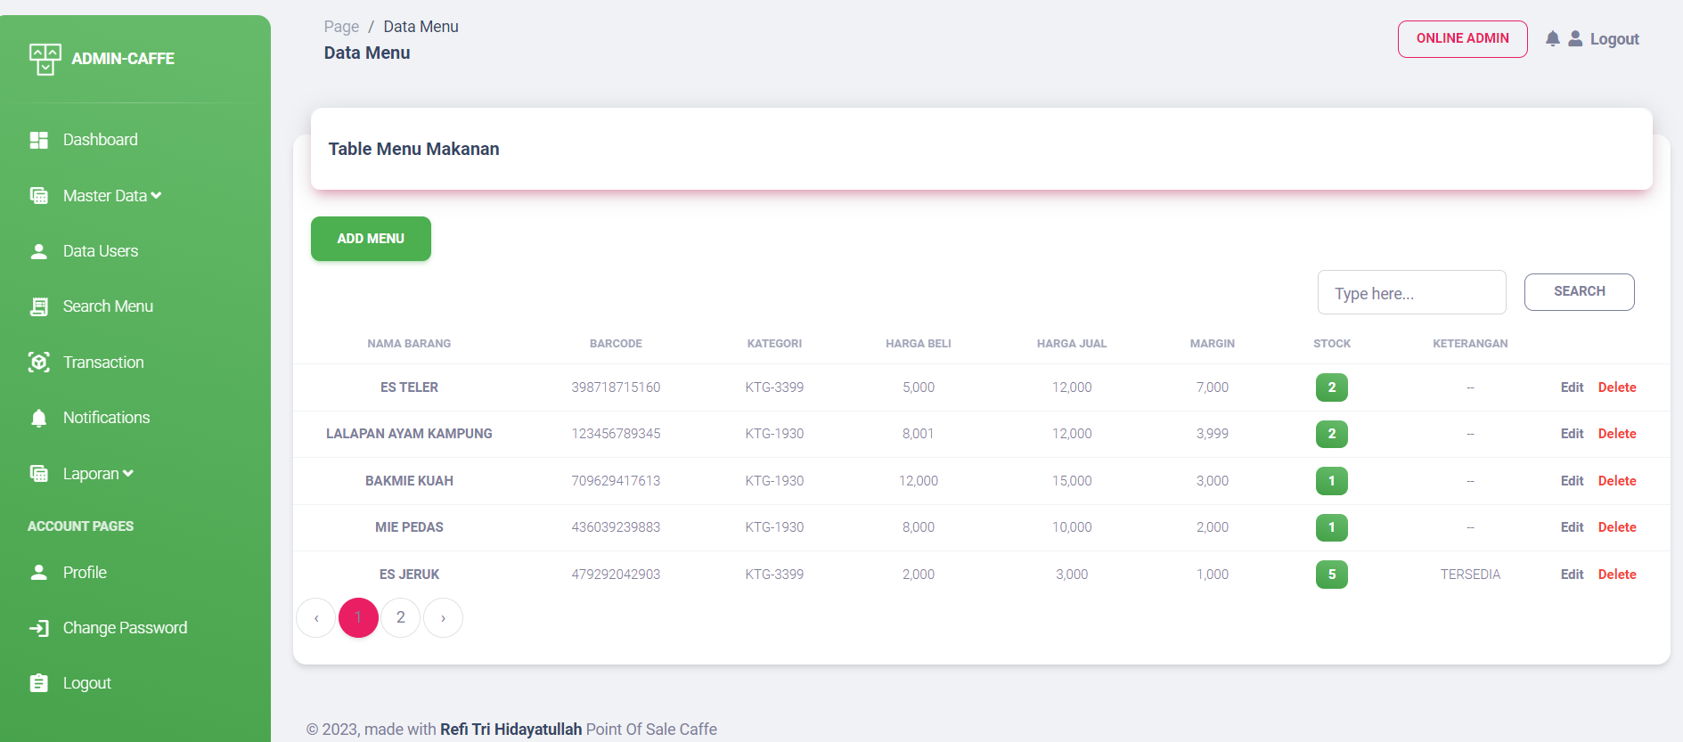Click the SEARCH button
This screenshot has width=1683, height=742.
[1579, 292]
